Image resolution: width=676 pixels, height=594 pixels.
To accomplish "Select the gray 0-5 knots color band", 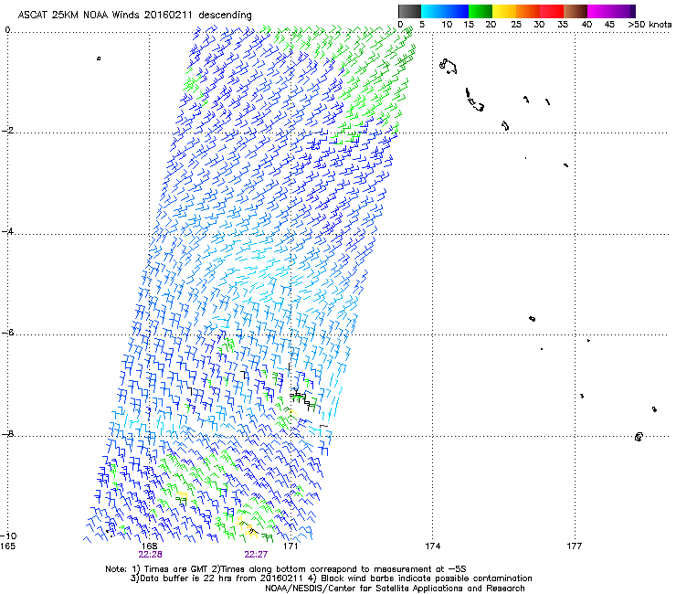I will pos(410,11).
